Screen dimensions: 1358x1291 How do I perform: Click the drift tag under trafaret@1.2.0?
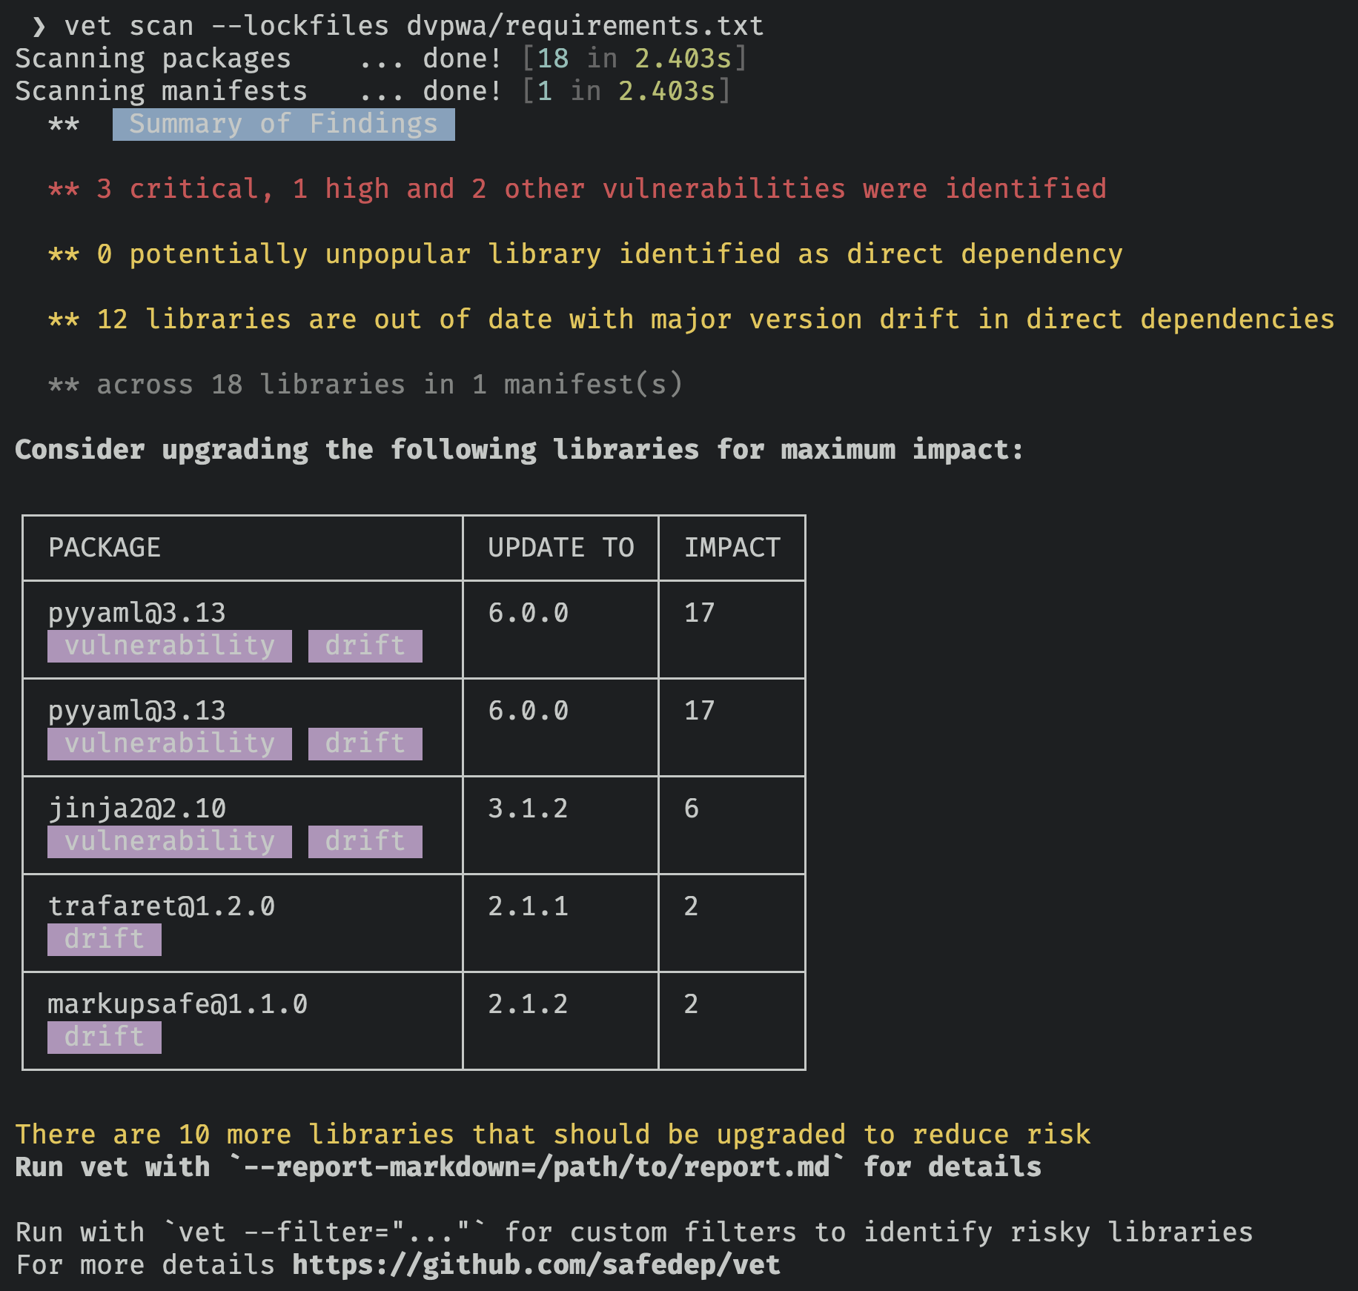point(105,940)
